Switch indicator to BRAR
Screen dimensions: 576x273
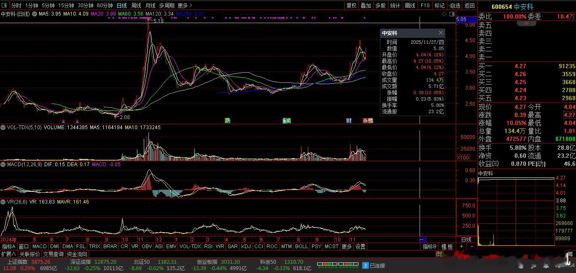[110, 246]
